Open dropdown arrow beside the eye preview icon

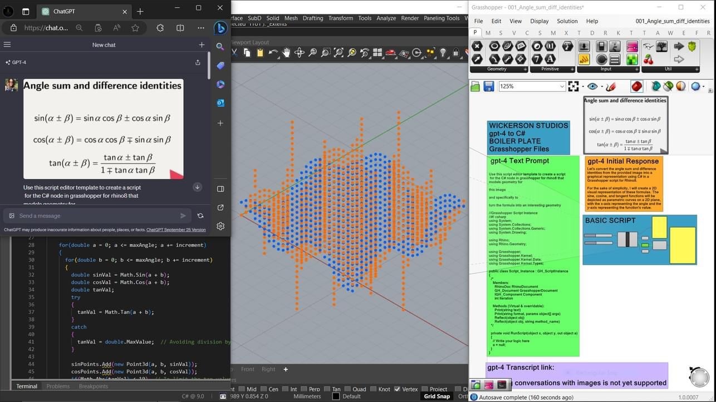pos(601,87)
